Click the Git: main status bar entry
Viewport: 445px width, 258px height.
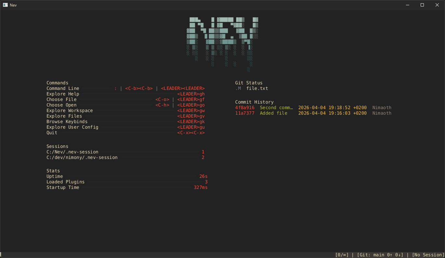(x=380, y=255)
